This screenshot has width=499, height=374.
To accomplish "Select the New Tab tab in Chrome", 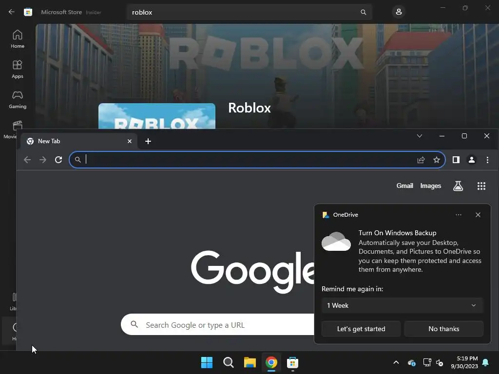I will 79,141.
